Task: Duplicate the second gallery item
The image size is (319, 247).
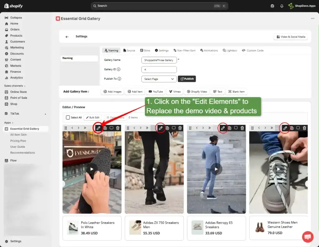Action: click(x=167, y=128)
